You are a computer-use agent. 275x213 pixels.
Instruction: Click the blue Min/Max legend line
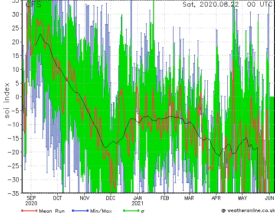[x=80, y=210]
